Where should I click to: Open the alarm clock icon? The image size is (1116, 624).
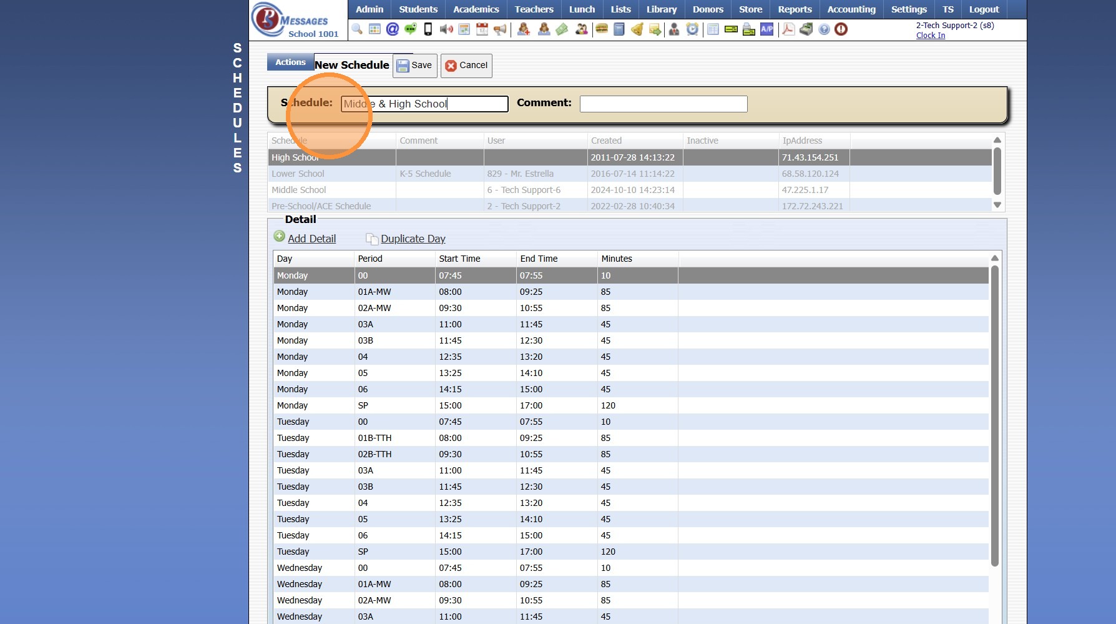coord(692,29)
